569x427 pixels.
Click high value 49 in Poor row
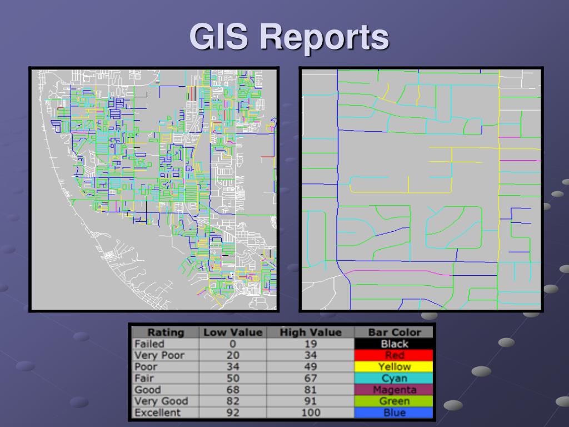coord(310,367)
